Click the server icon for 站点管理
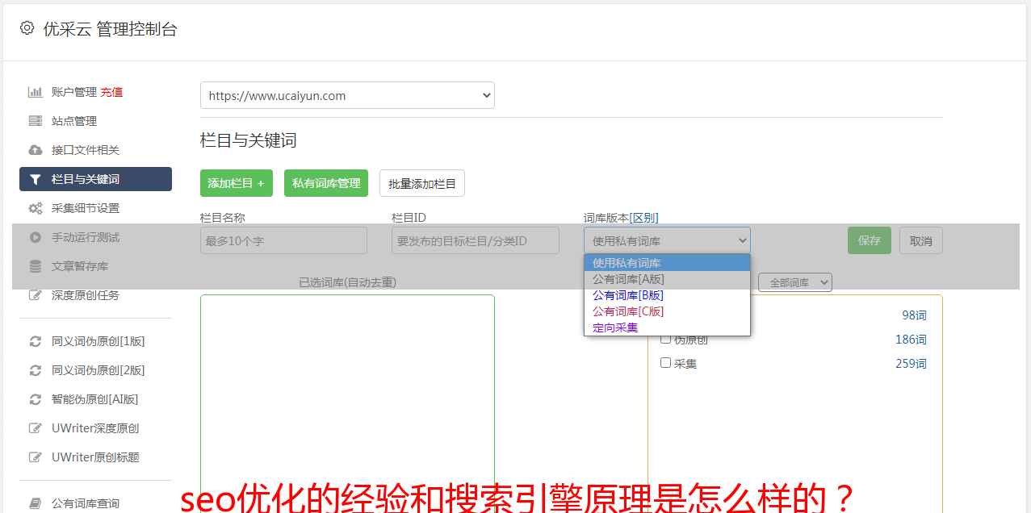Screen dimensions: 1031x513 [35, 121]
